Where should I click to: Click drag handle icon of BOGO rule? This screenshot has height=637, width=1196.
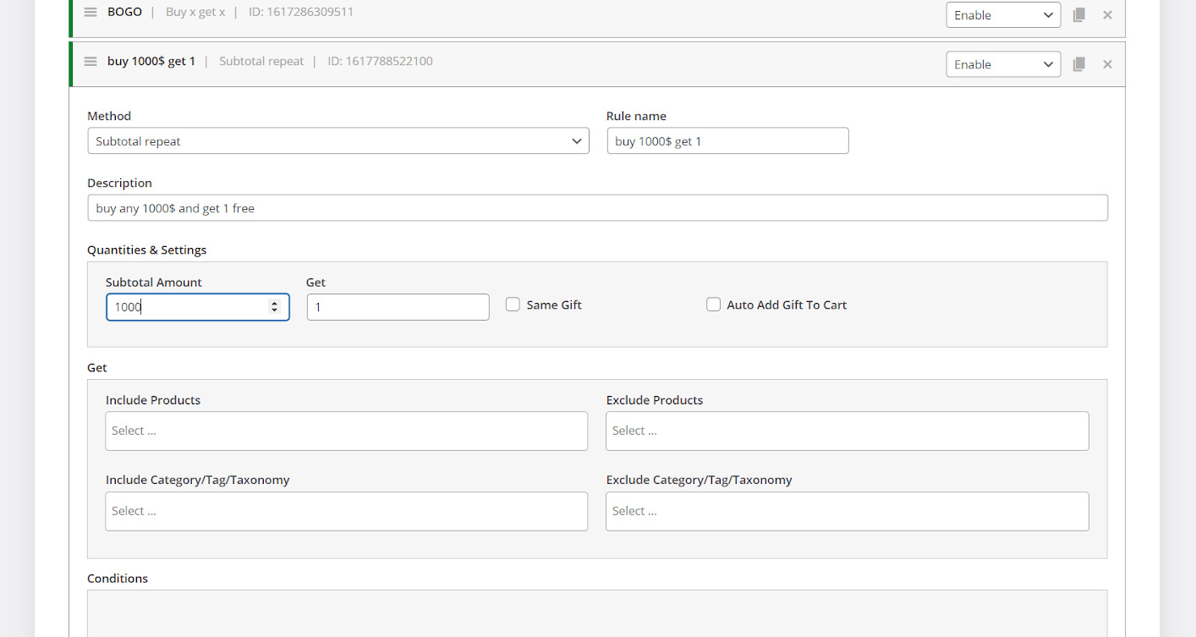point(91,13)
